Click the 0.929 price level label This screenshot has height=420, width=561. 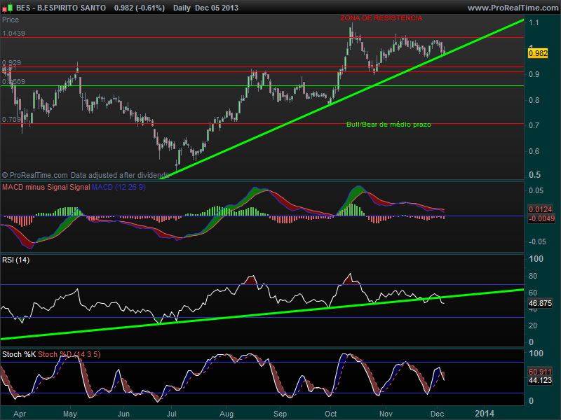(11, 62)
